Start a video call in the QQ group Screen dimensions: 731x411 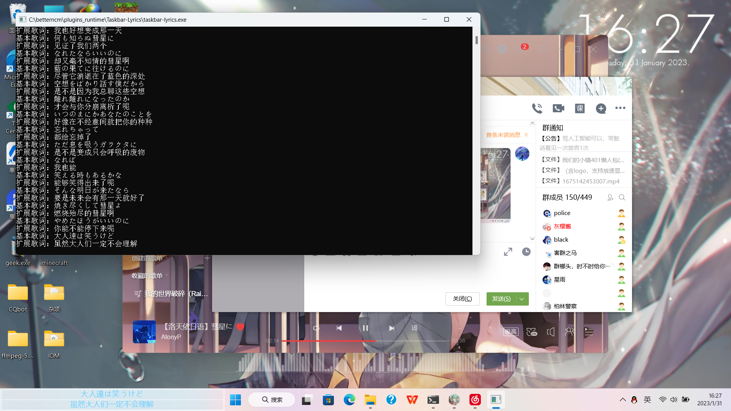[558, 108]
